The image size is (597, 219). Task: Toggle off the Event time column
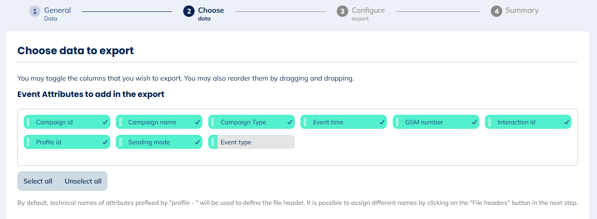point(381,122)
